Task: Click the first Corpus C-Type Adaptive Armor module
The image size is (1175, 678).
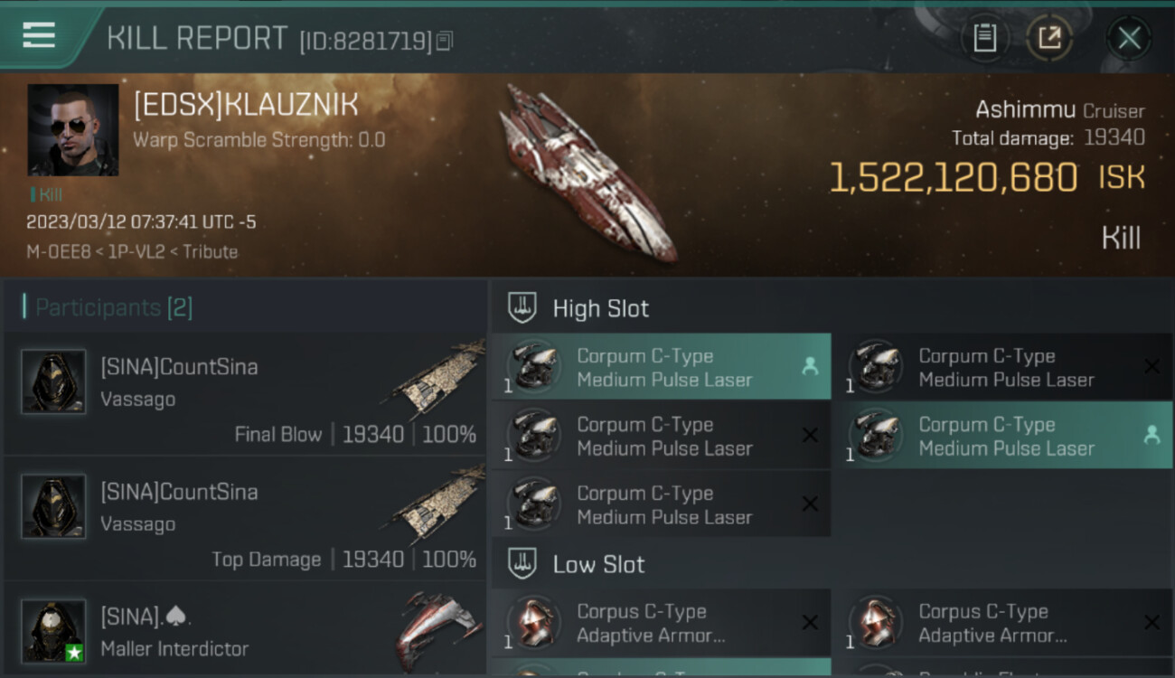Action: pos(662,623)
